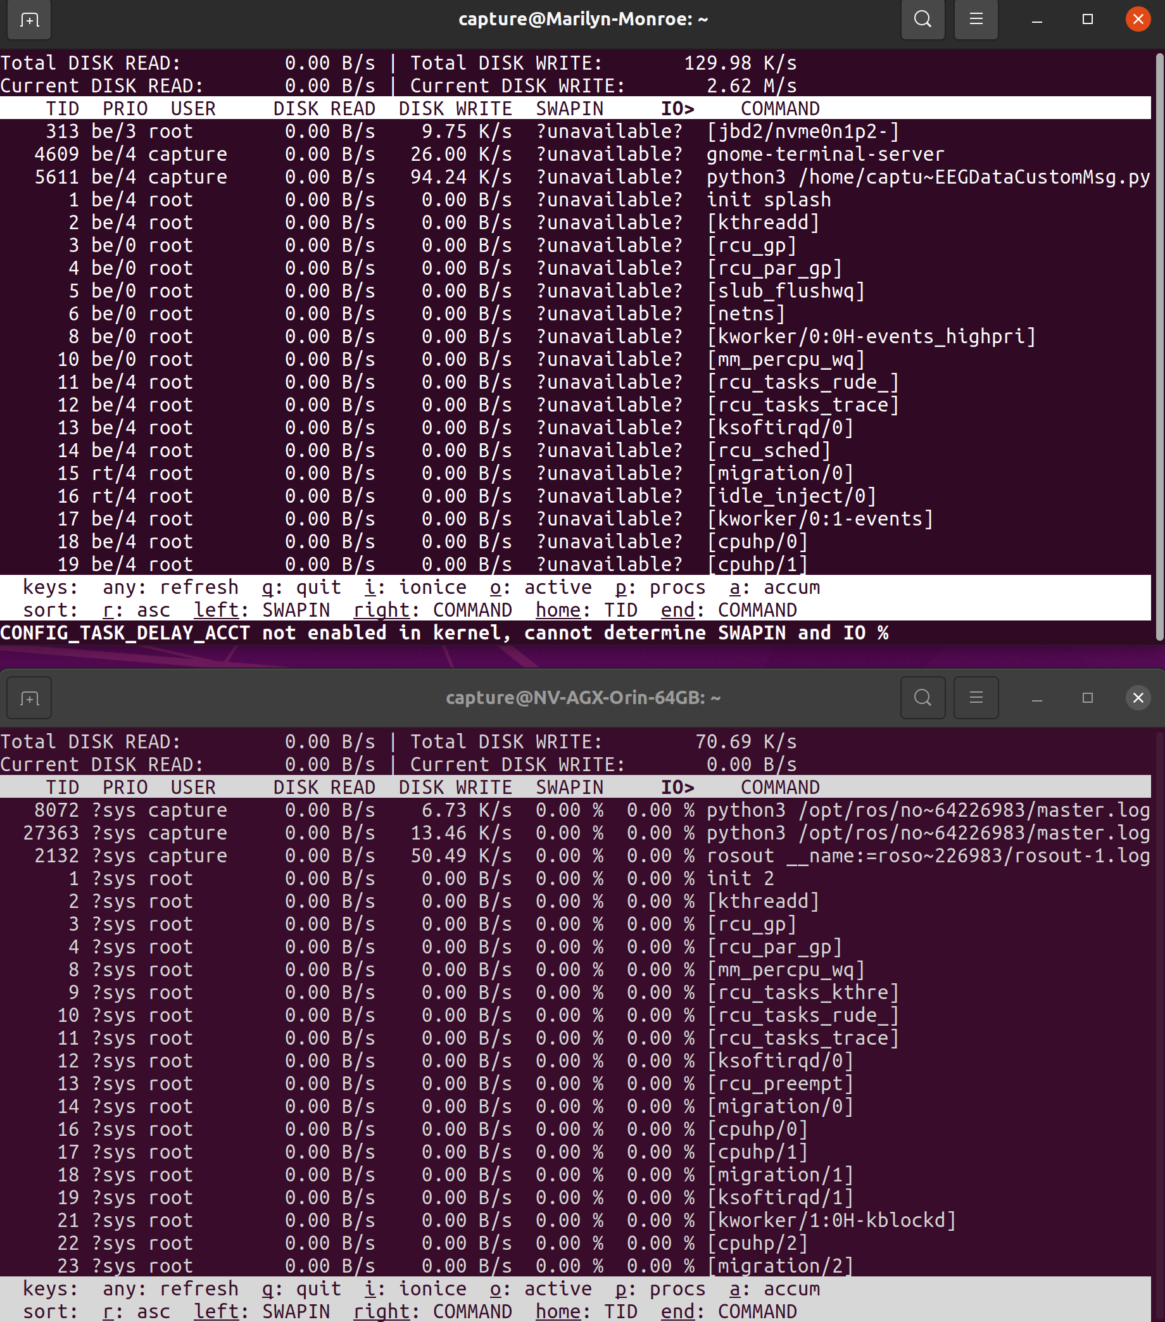The width and height of the screenshot is (1165, 1322).
Task: Maximize the Marilyn-Monroe terminal window
Action: pos(1087,20)
